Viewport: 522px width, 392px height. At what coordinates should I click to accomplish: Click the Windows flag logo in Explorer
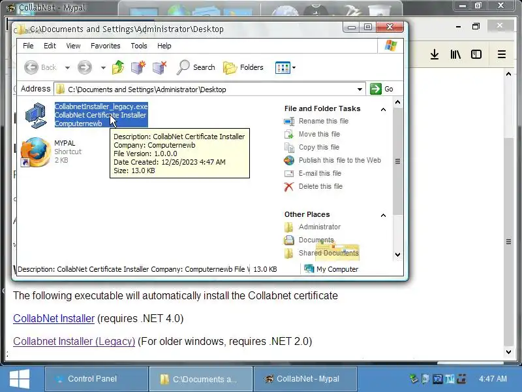(x=390, y=46)
